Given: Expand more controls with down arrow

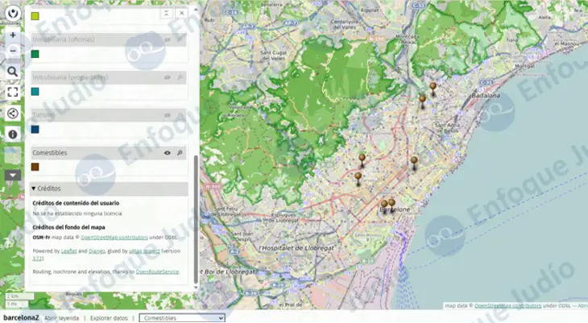Looking at the screenshot, I should (13, 175).
